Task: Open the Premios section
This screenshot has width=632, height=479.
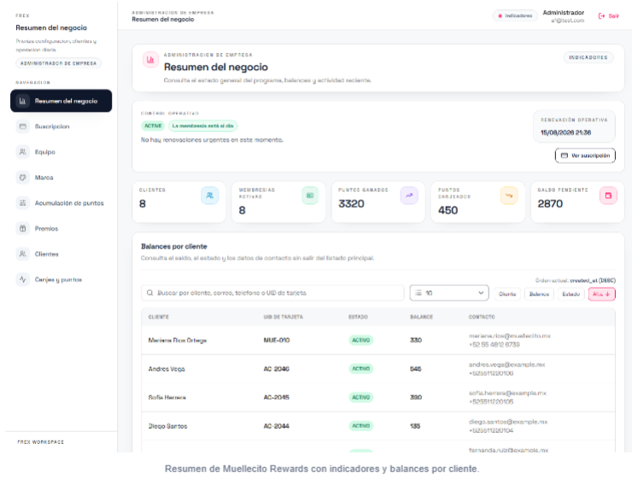Action: (x=46, y=229)
